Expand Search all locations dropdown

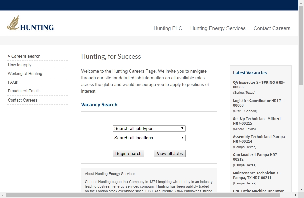(149, 138)
